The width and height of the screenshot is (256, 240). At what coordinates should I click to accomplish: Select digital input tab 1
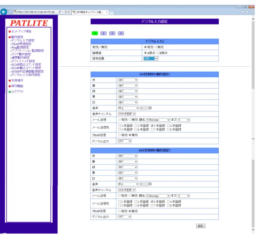tap(95, 33)
